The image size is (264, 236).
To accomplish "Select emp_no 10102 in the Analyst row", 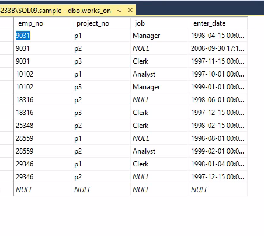I will [43, 74].
